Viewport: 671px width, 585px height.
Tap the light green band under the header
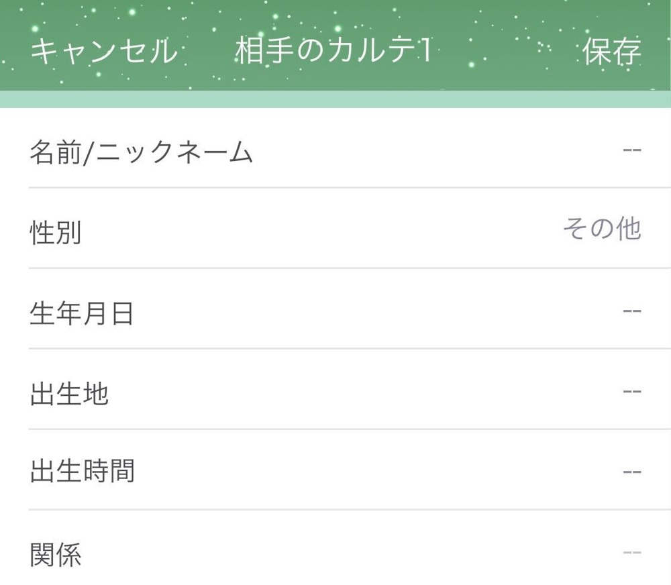coord(335,99)
